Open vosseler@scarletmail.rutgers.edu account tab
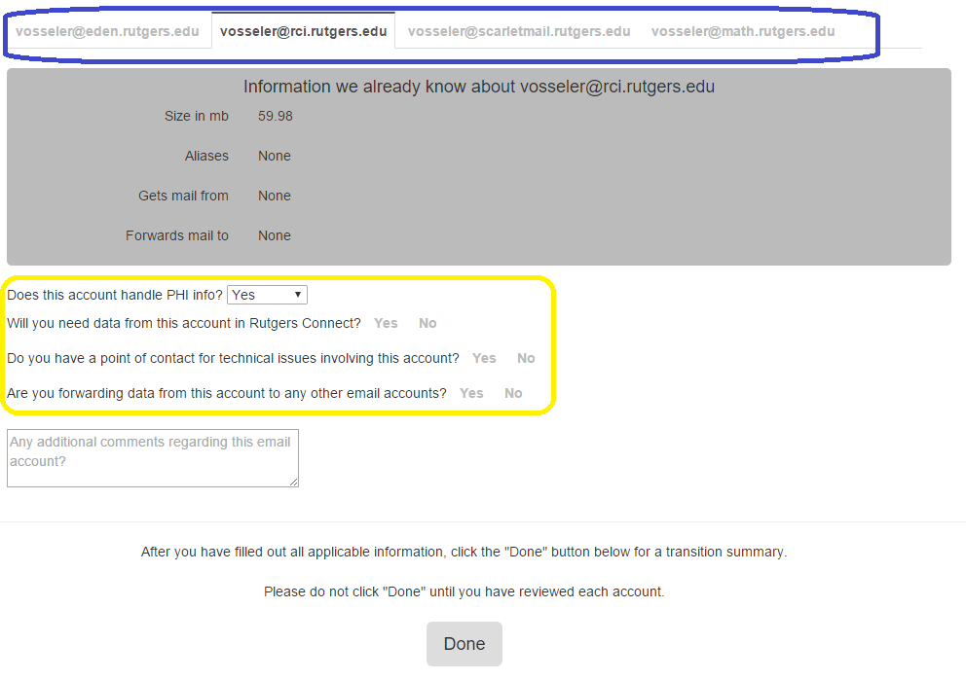The width and height of the screenshot is (966, 680). pos(519,31)
